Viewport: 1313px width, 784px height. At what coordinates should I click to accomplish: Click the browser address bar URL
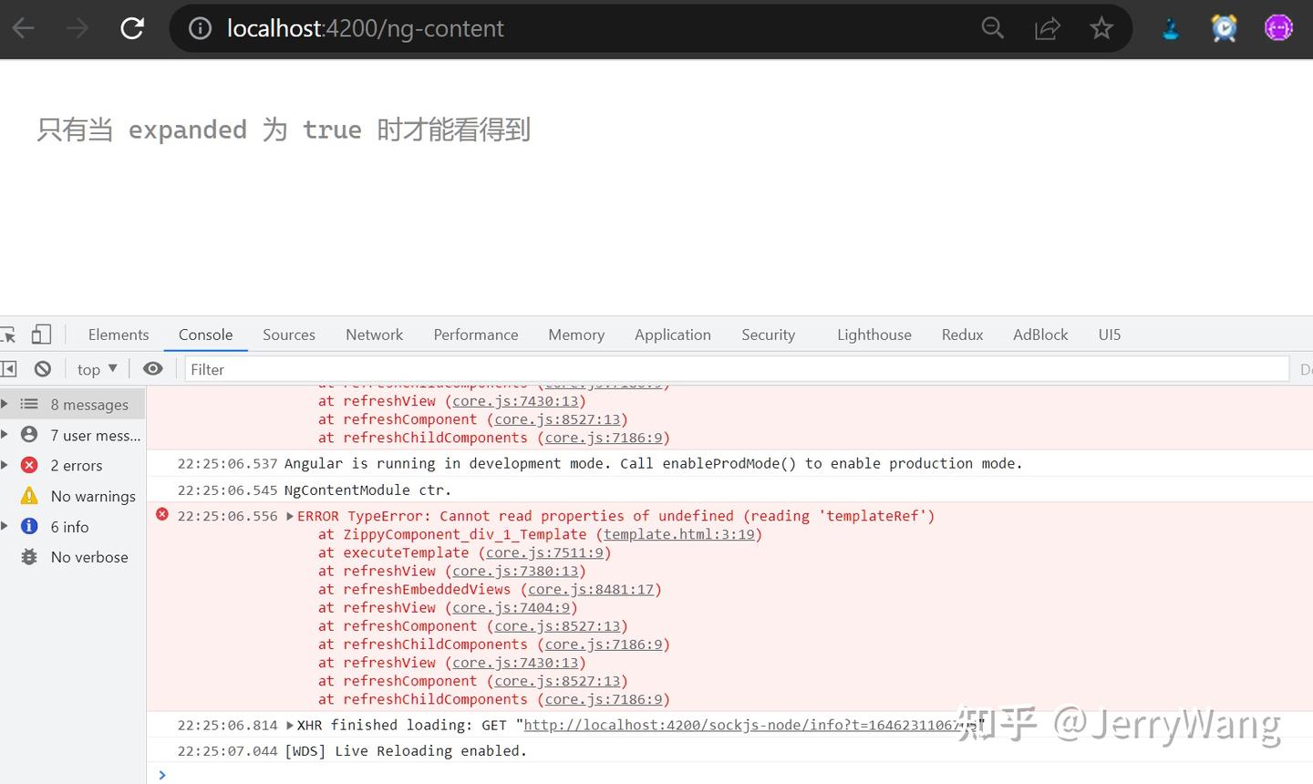pos(365,28)
